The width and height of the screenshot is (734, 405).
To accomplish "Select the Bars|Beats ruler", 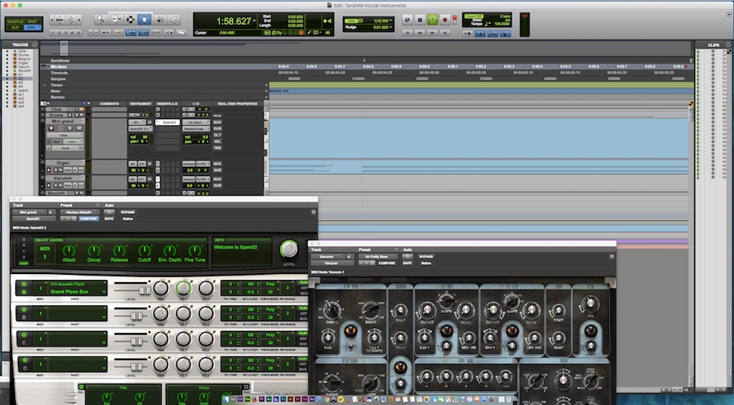I will tap(60, 61).
